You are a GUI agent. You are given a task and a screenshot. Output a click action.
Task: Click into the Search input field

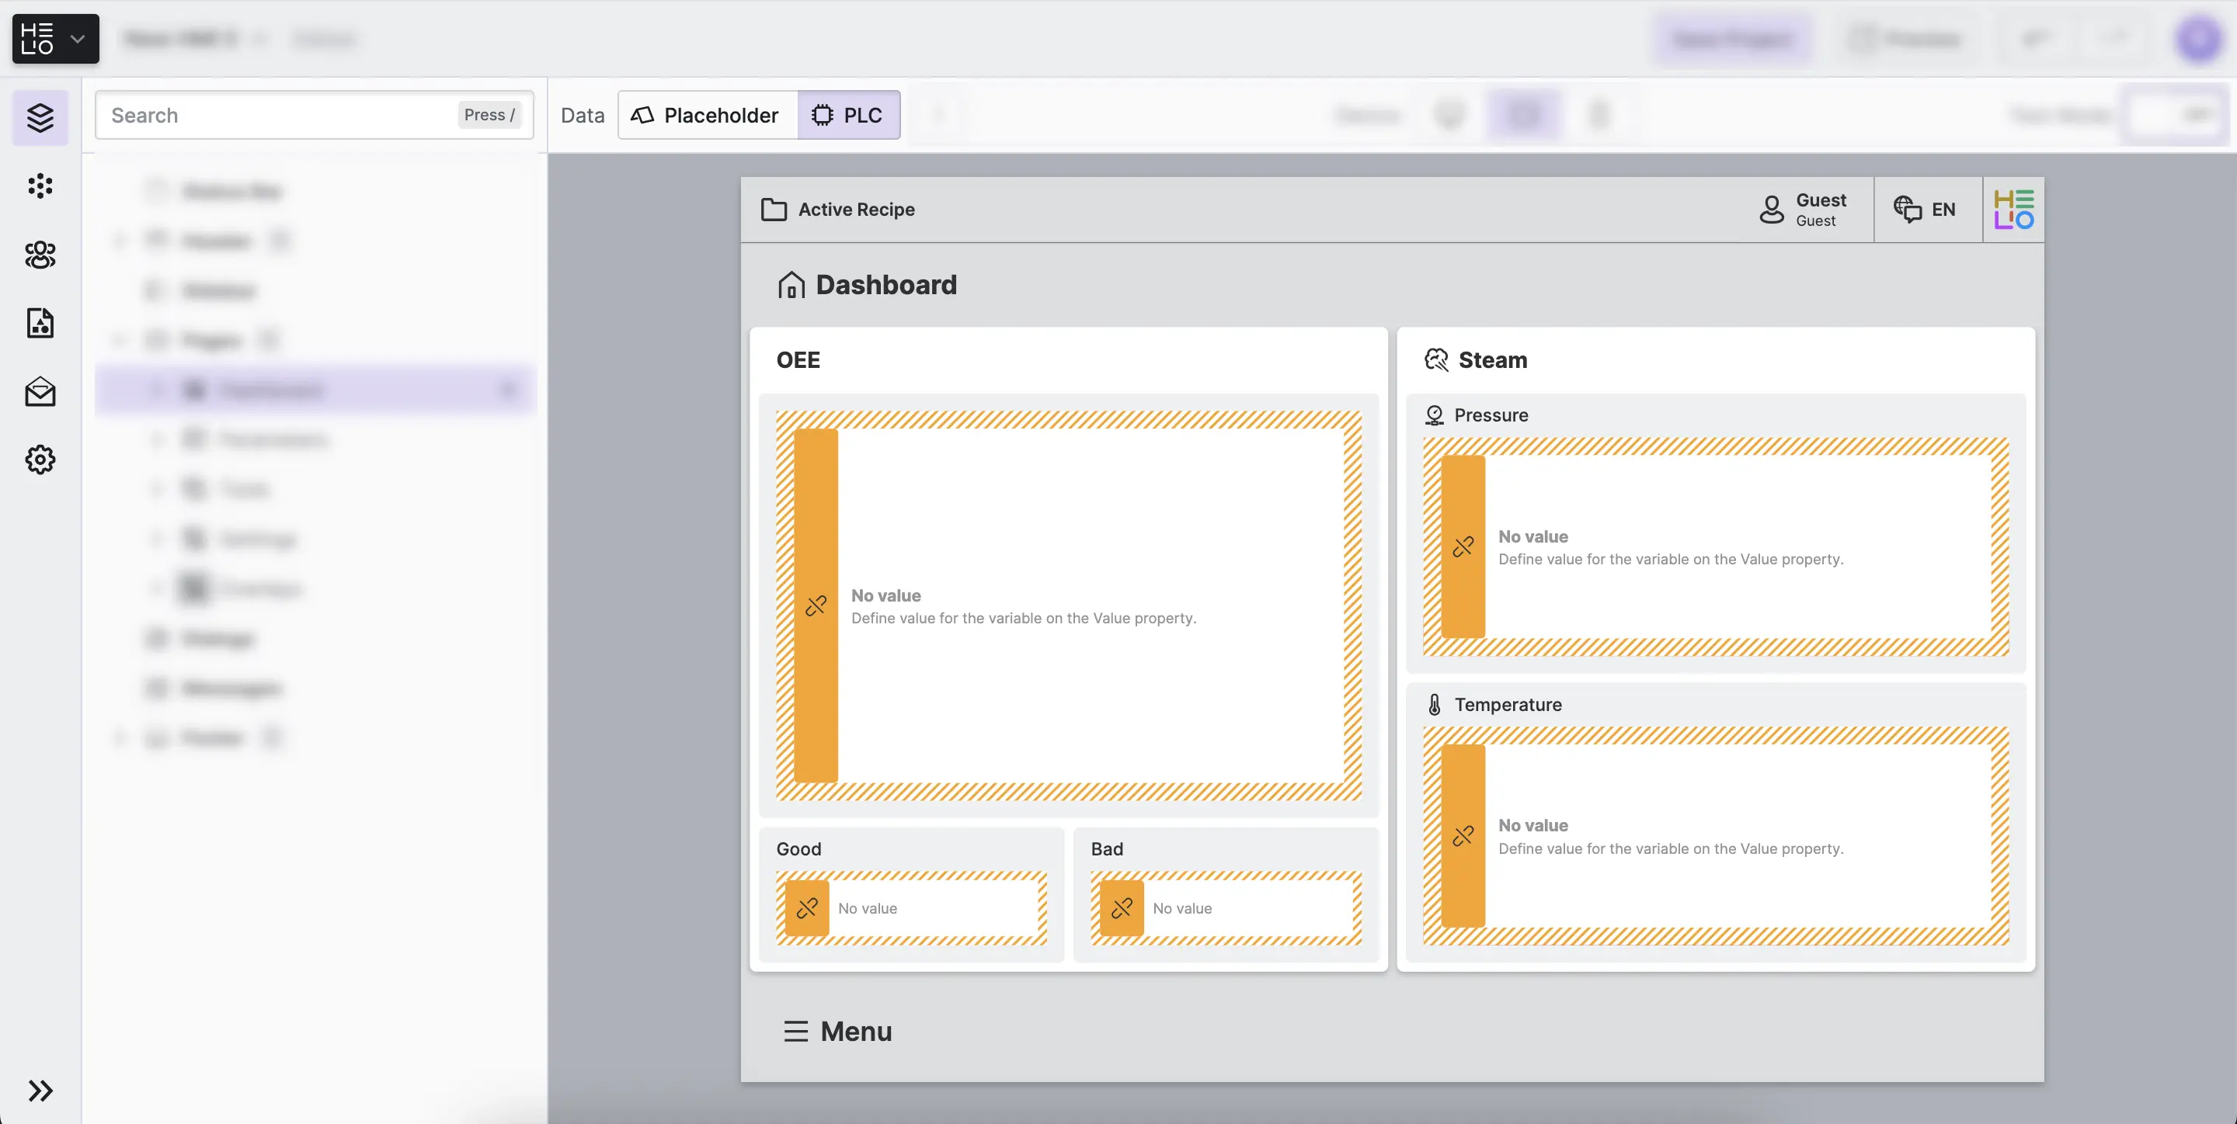278,116
